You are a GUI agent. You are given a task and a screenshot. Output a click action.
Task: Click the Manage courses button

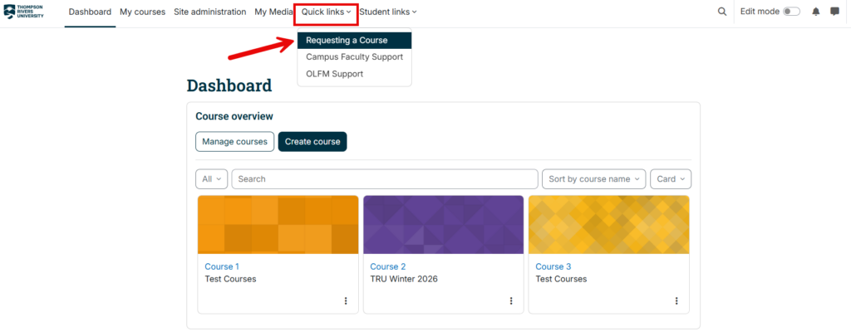pos(234,142)
